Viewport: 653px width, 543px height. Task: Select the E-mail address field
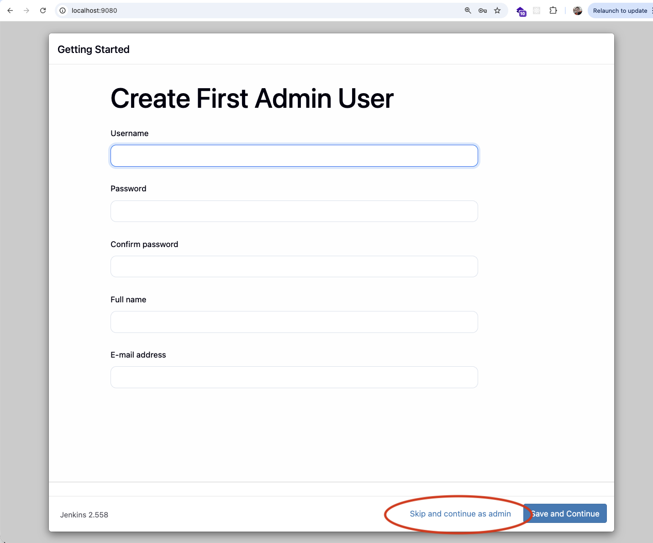(294, 377)
